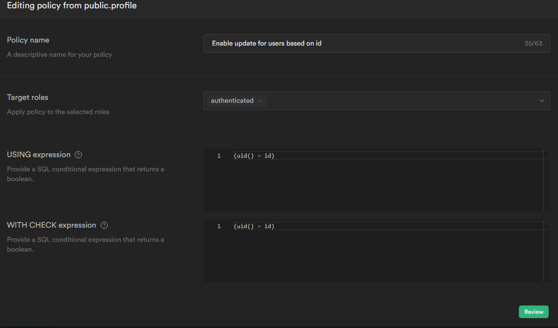558x328 pixels.
Task: Click the WITH CHECK expression label text
Action: pyautogui.click(x=51, y=225)
